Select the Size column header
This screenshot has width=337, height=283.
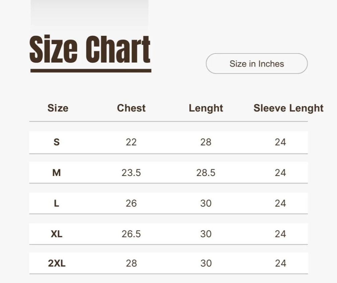[x=58, y=108]
